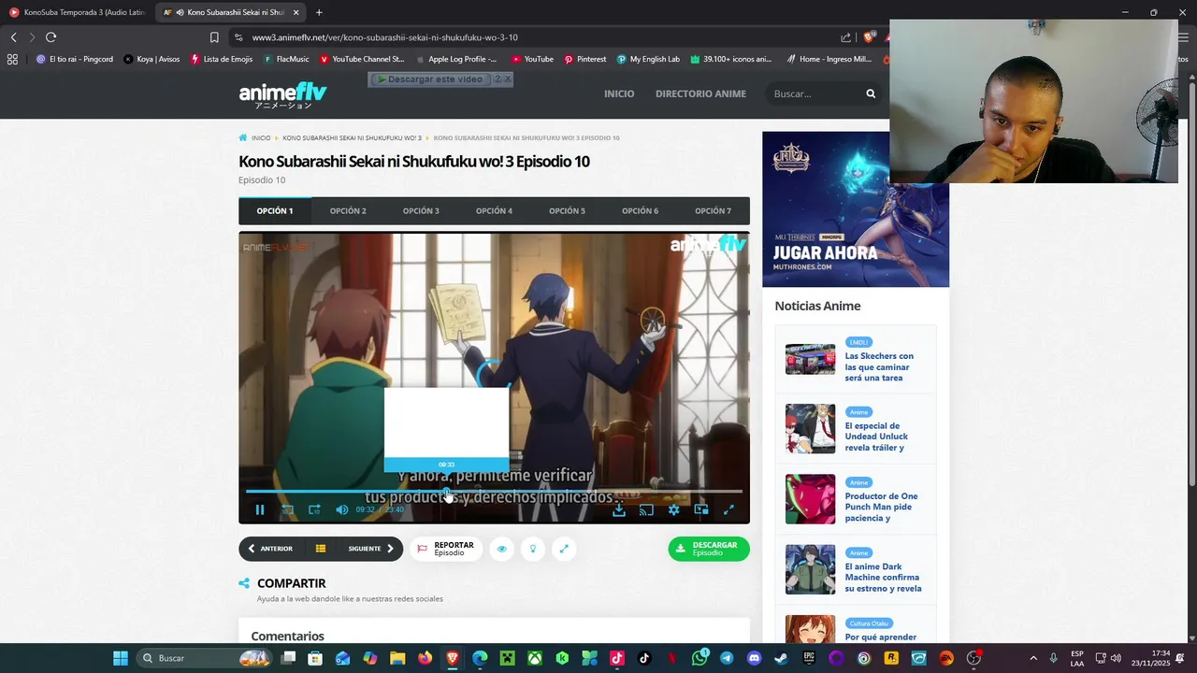The height and width of the screenshot is (673, 1197).
Task: Click the breadcrumb link KONO SUBARASHII SEKAI NI SHUKUFUKU WO! 3
Action: click(352, 138)
